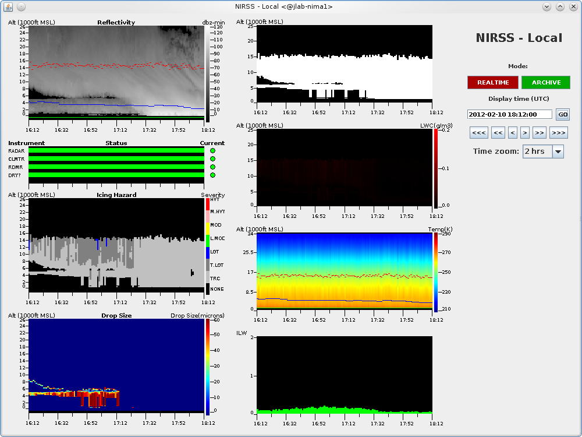The height and width of the screenshot is (437, 582).
Task: Click the RADAR current status indicator light
Action: 212,151
